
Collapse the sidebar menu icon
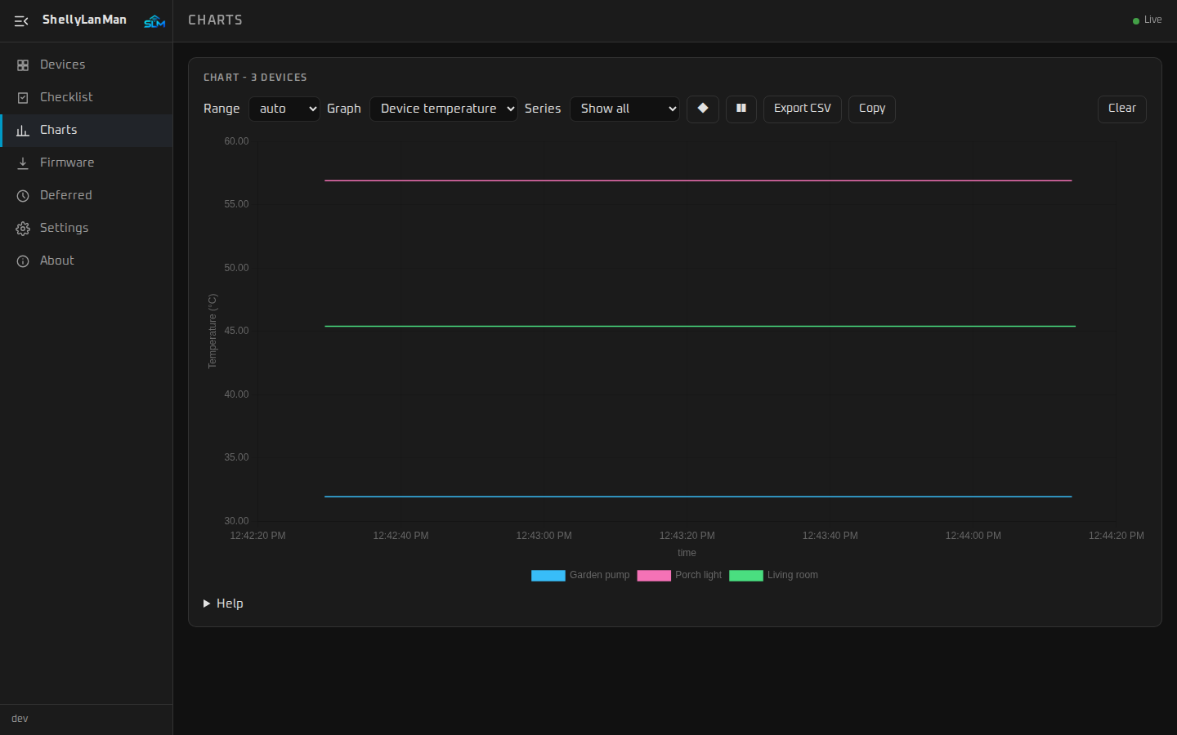[x=21, y=20]
